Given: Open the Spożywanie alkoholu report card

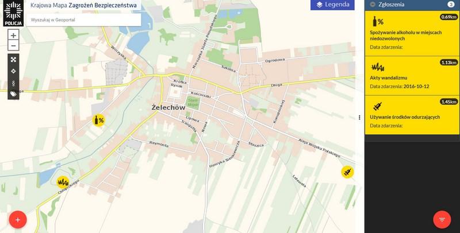Looking at the screenshot, I should coord(412,33).
